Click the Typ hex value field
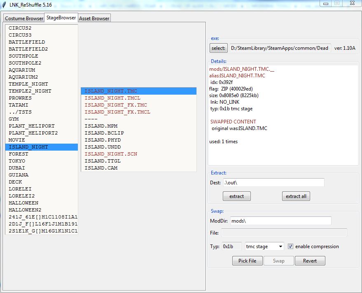The width and height of the screenshot is (362, 293). coord(231,246)
